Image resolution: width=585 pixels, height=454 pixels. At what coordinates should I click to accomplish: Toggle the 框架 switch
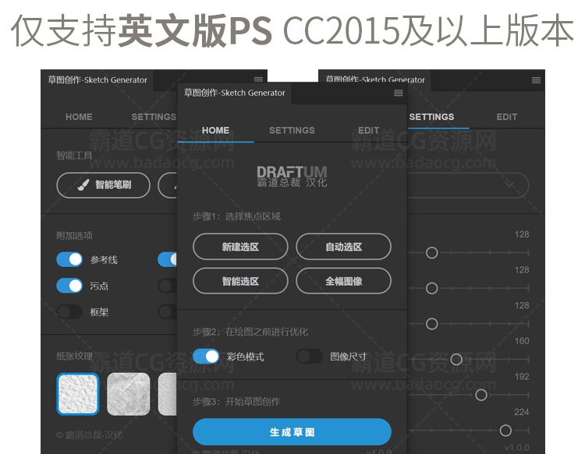[69, 311]
